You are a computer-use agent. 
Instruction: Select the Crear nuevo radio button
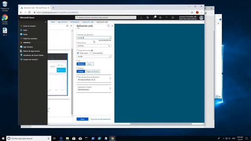pos(78,53)
